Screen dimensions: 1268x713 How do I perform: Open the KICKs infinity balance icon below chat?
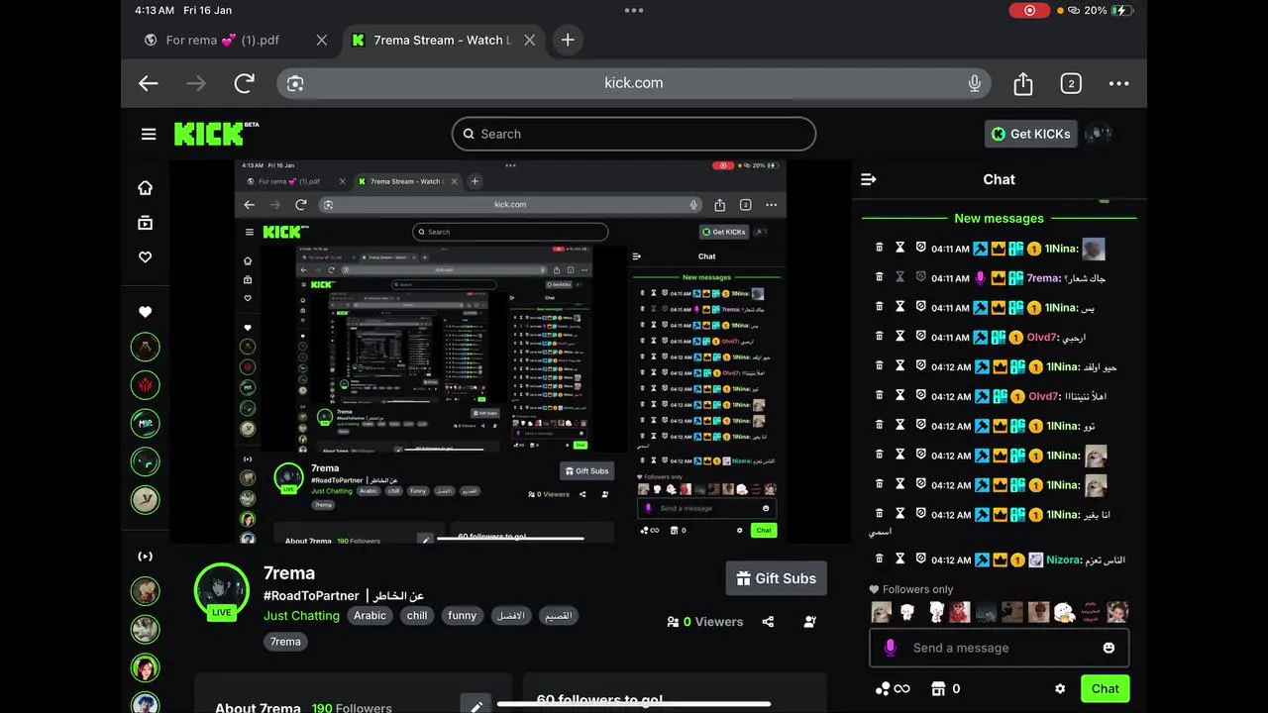(x=892, y=688)
